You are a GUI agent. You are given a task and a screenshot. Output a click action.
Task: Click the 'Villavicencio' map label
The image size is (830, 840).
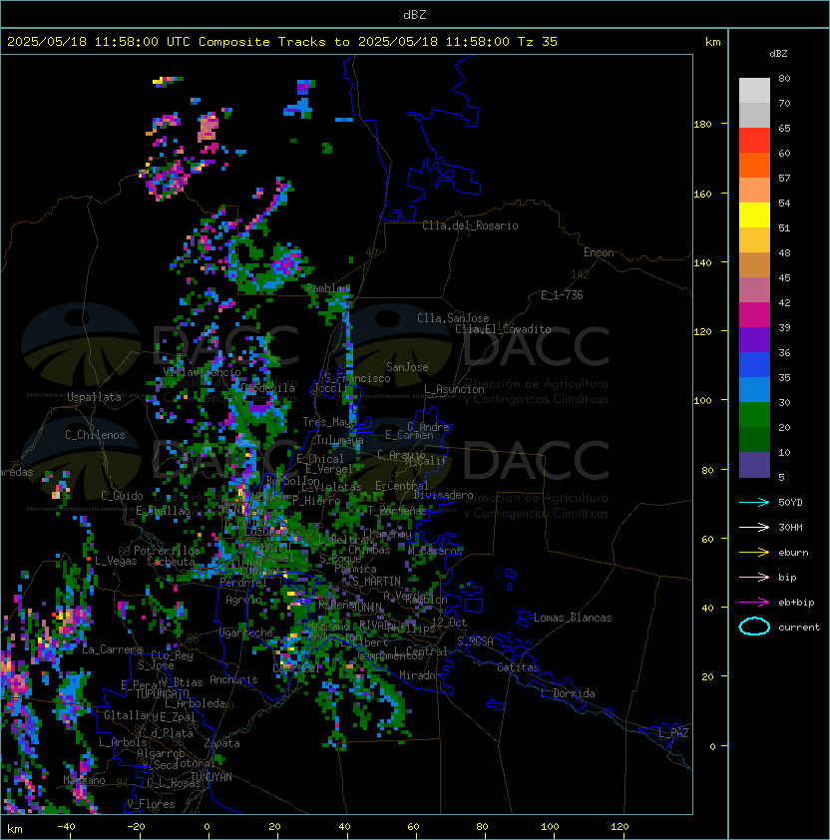(202, 372)
